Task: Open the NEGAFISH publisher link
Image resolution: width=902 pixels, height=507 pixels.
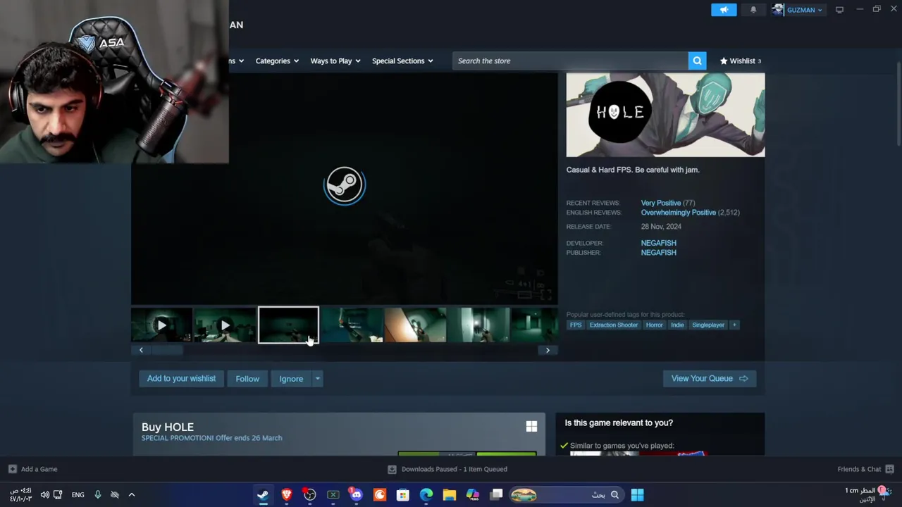Action: [658, 252]
